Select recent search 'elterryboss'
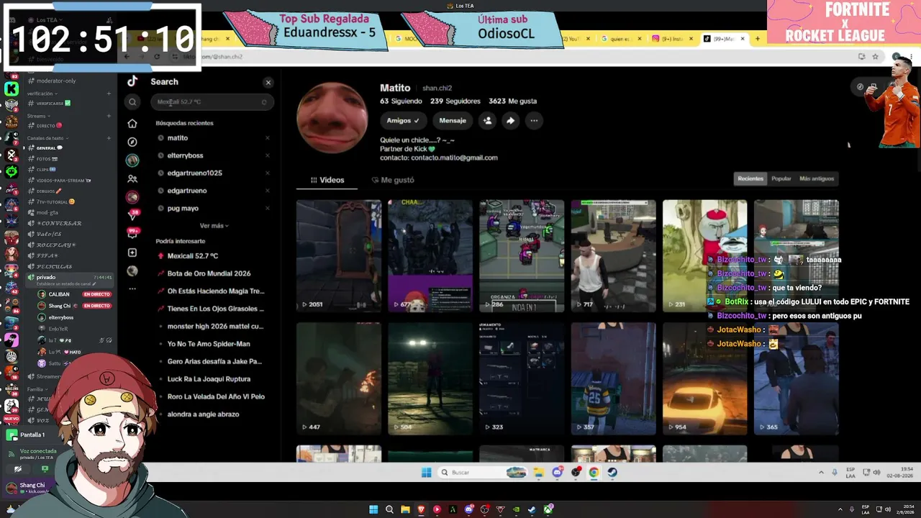The width and height of the screenshot is (921, 518). [x=186, y=155]
